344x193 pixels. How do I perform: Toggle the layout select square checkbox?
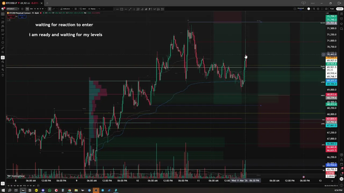(295, 9)
